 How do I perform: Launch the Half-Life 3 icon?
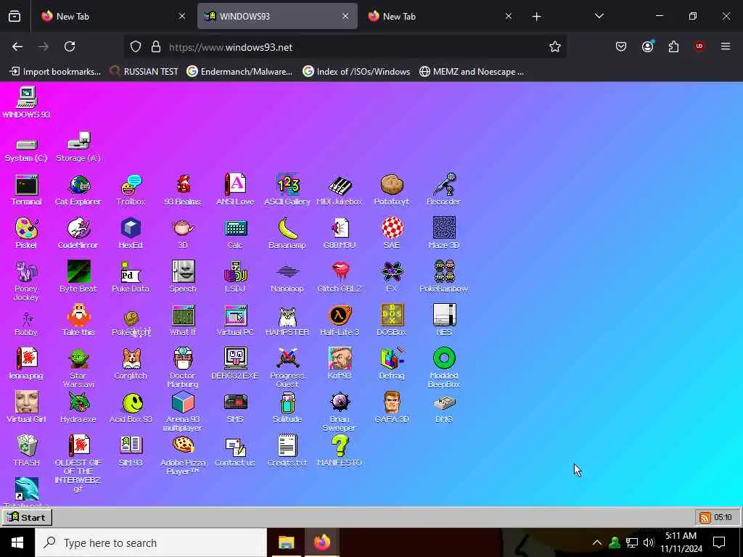340,321
